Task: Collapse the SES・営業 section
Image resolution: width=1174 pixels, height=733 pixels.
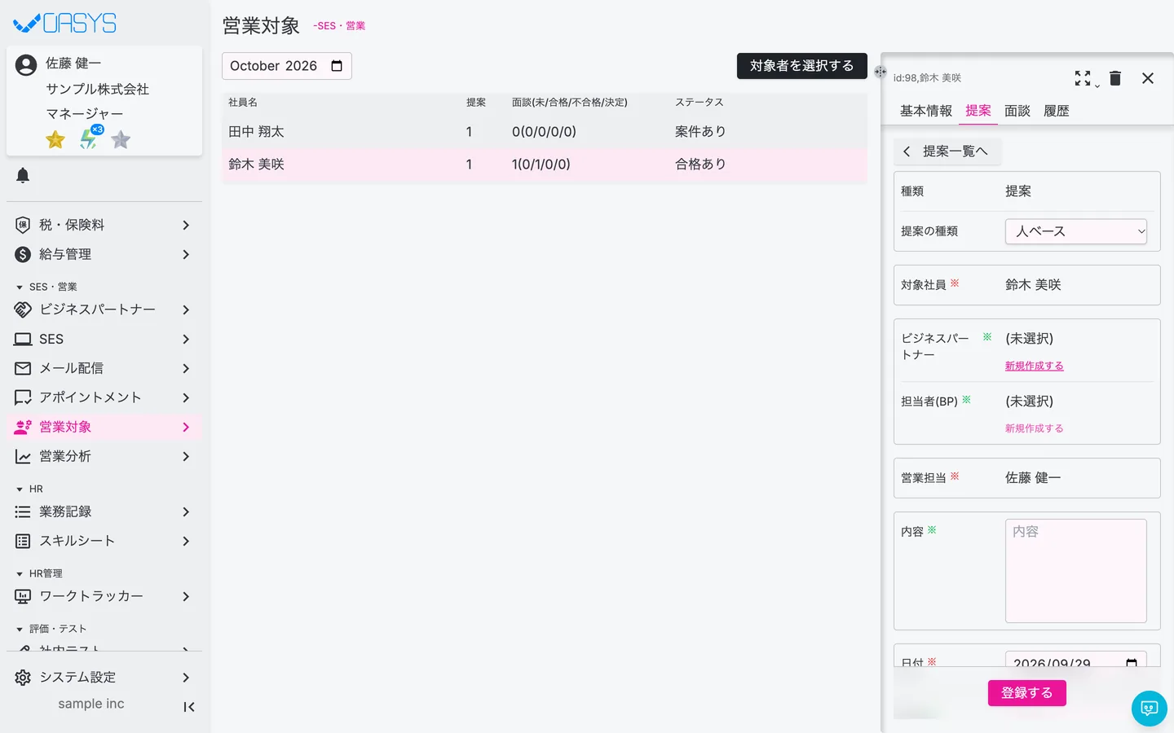Action: (x=46, y=287)
